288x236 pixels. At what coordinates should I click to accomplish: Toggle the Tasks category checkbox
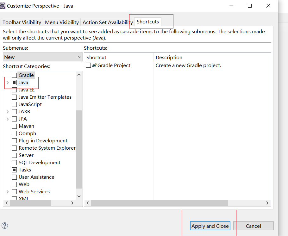[x=14, y=170]
